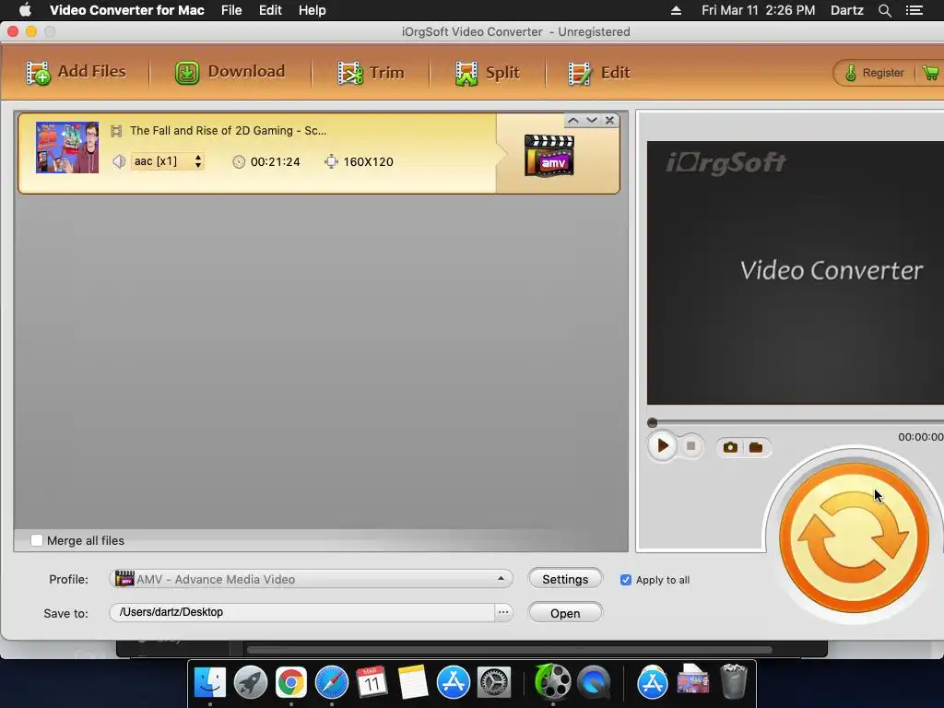Screen dimensions: 944x708
Task: Open the snapshot folder icon
Action: (756, 447)
